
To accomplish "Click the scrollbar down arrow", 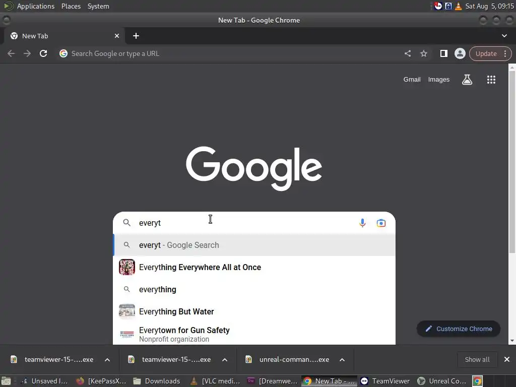I will point(512,341).
